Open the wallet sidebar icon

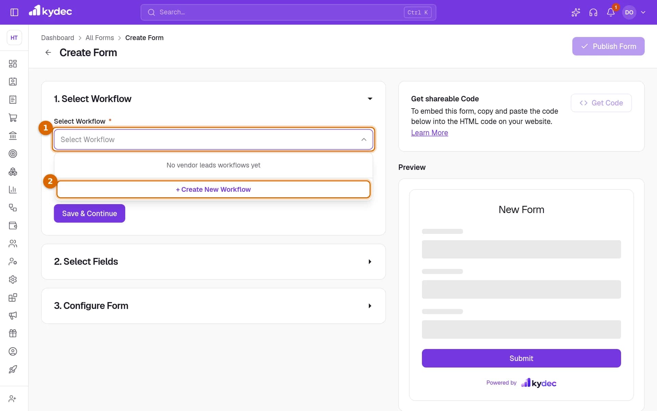point(13,225)
